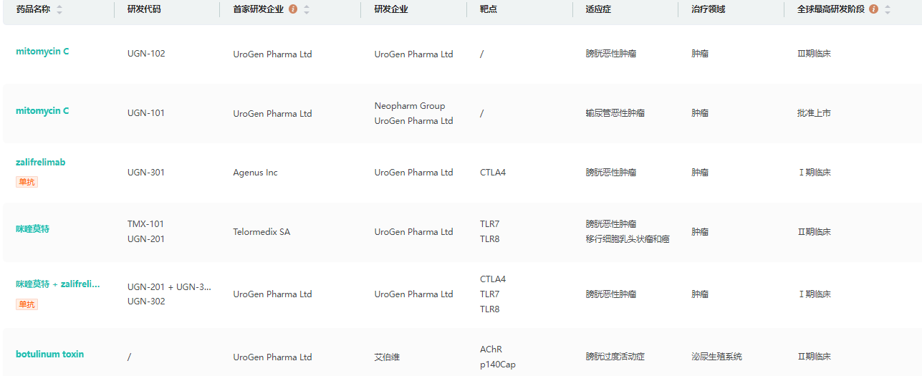The width and height of the screenshot is (922, 376).
Task: Sort by 首家研发企业 using arrows
Action: click(x=307, y=10)
